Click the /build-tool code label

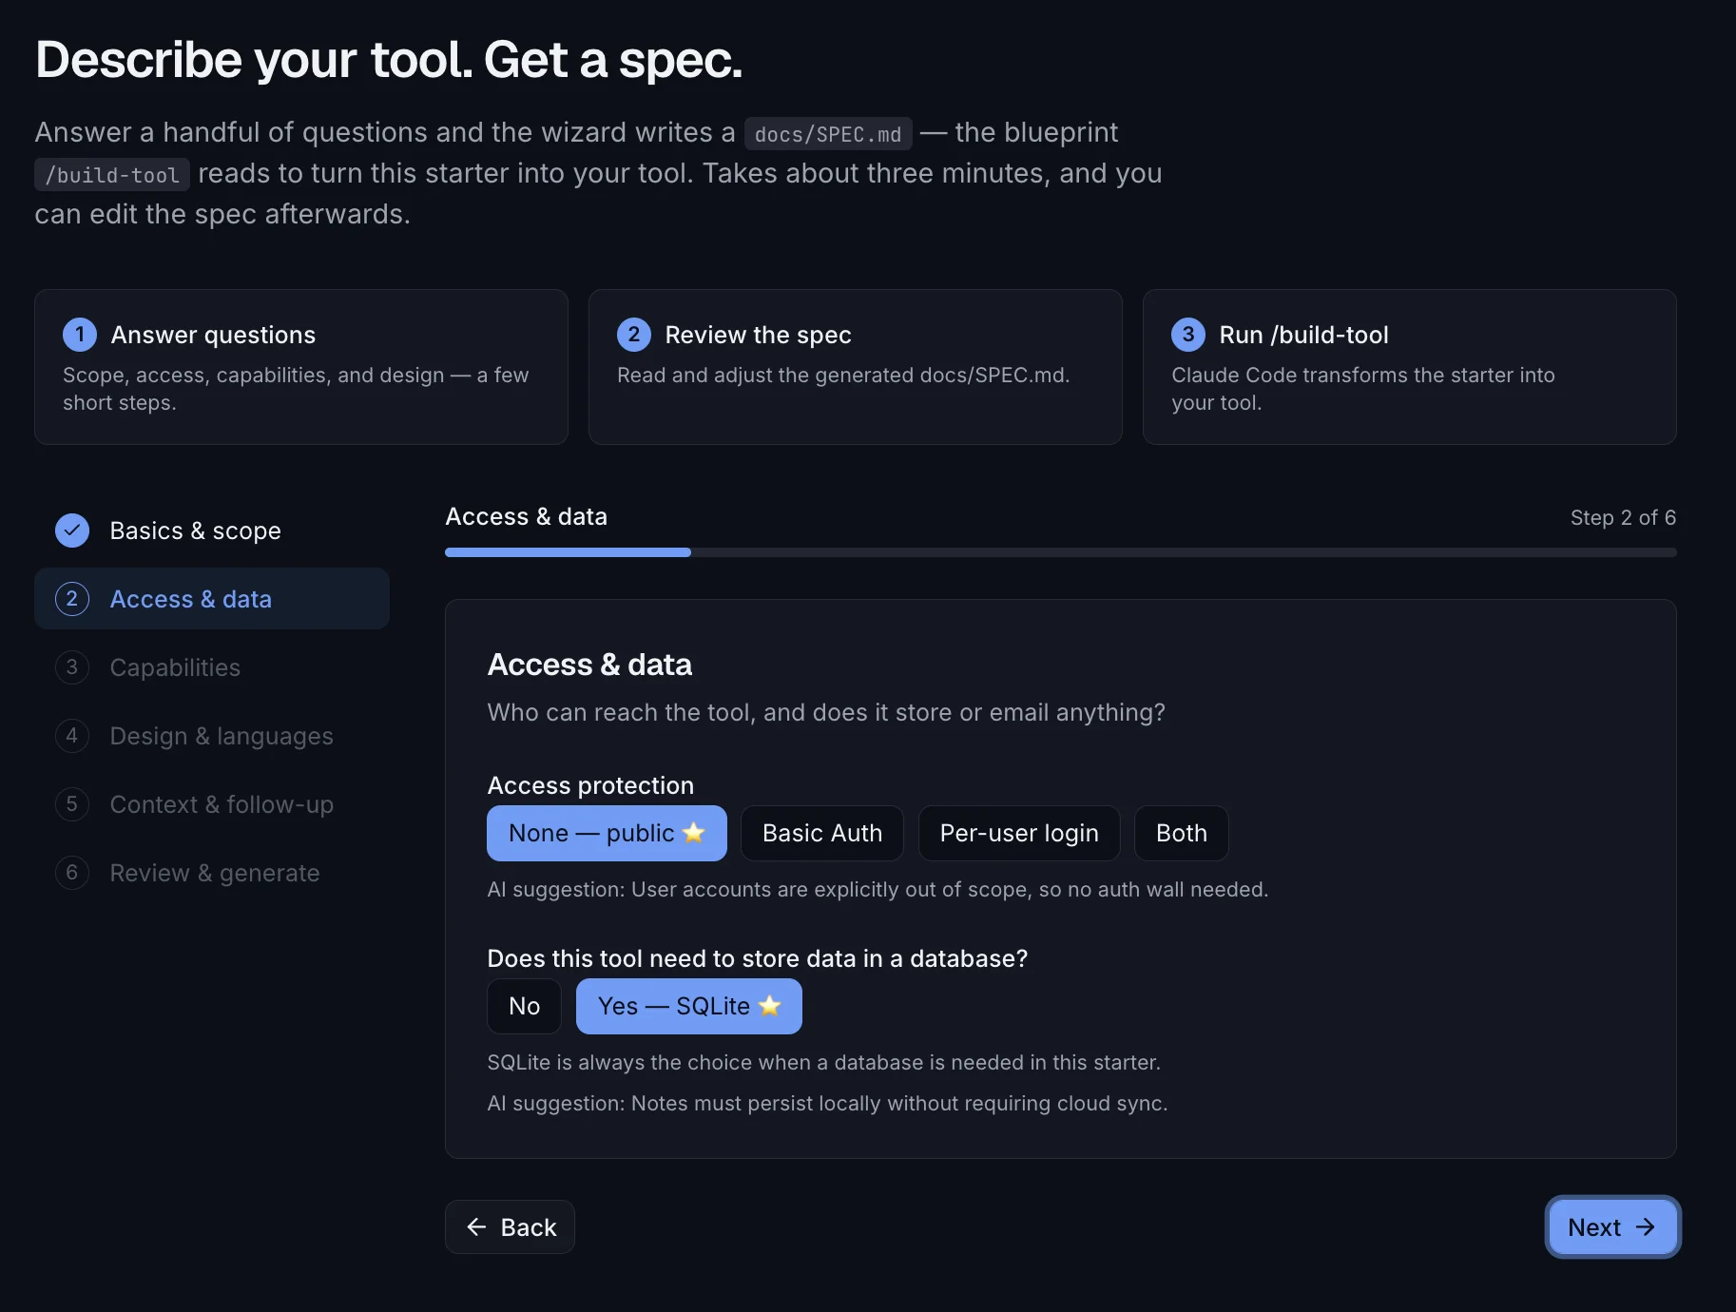point(112,175)
